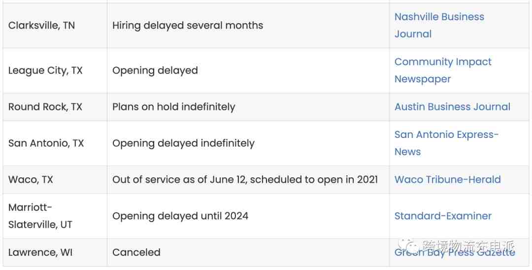Select the Lawrence, WI cell
The width and height of the screenshot is (532, 270).
40,252
